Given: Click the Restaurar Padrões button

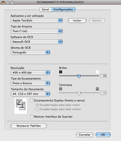Looking at the screenshot, I should [x=29, y=126].
